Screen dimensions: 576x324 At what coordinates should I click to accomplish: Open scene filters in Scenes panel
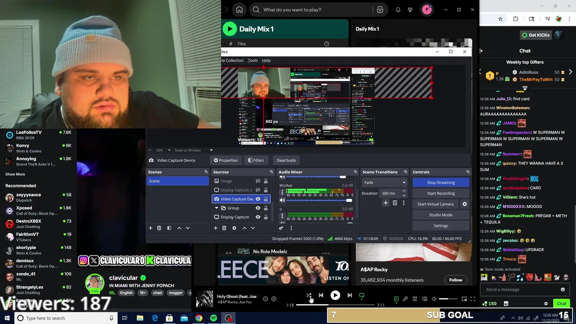pyautogui.click(x=169, y=228)
